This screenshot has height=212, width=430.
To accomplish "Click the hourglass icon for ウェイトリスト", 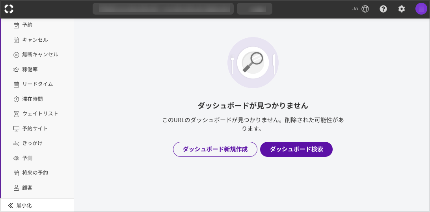I will tap(16, 114).
